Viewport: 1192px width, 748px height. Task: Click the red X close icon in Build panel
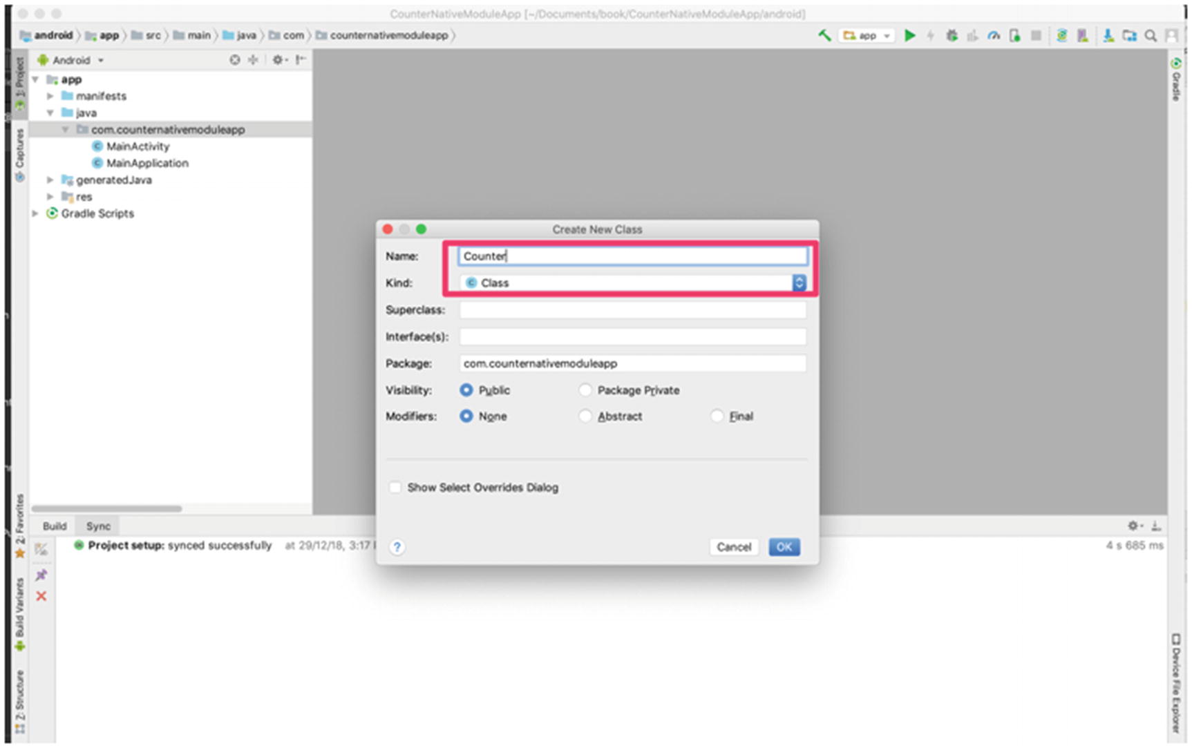click(41, 596)
